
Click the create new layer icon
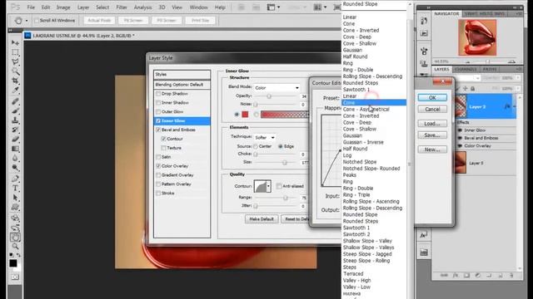tap(501, 276)
